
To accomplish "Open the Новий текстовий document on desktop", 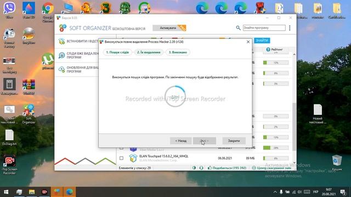I will (x=318, y=114).
